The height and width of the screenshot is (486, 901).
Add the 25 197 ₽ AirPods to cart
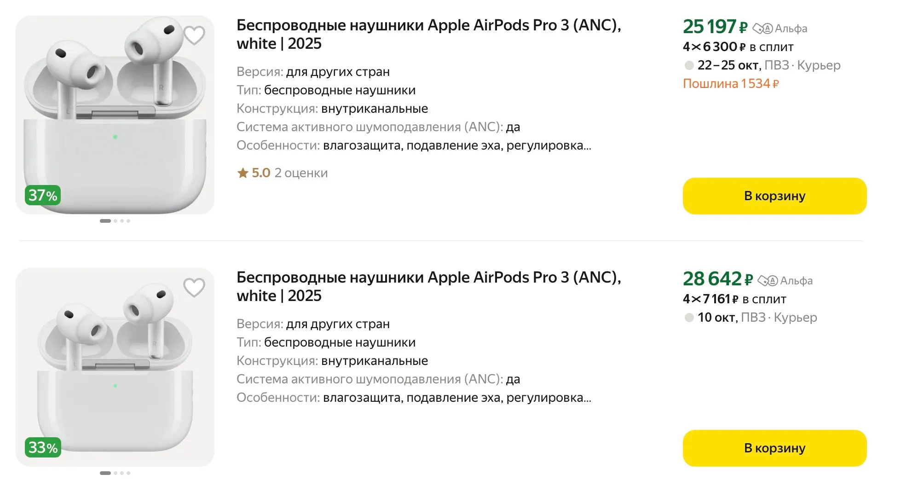point(774,196)
